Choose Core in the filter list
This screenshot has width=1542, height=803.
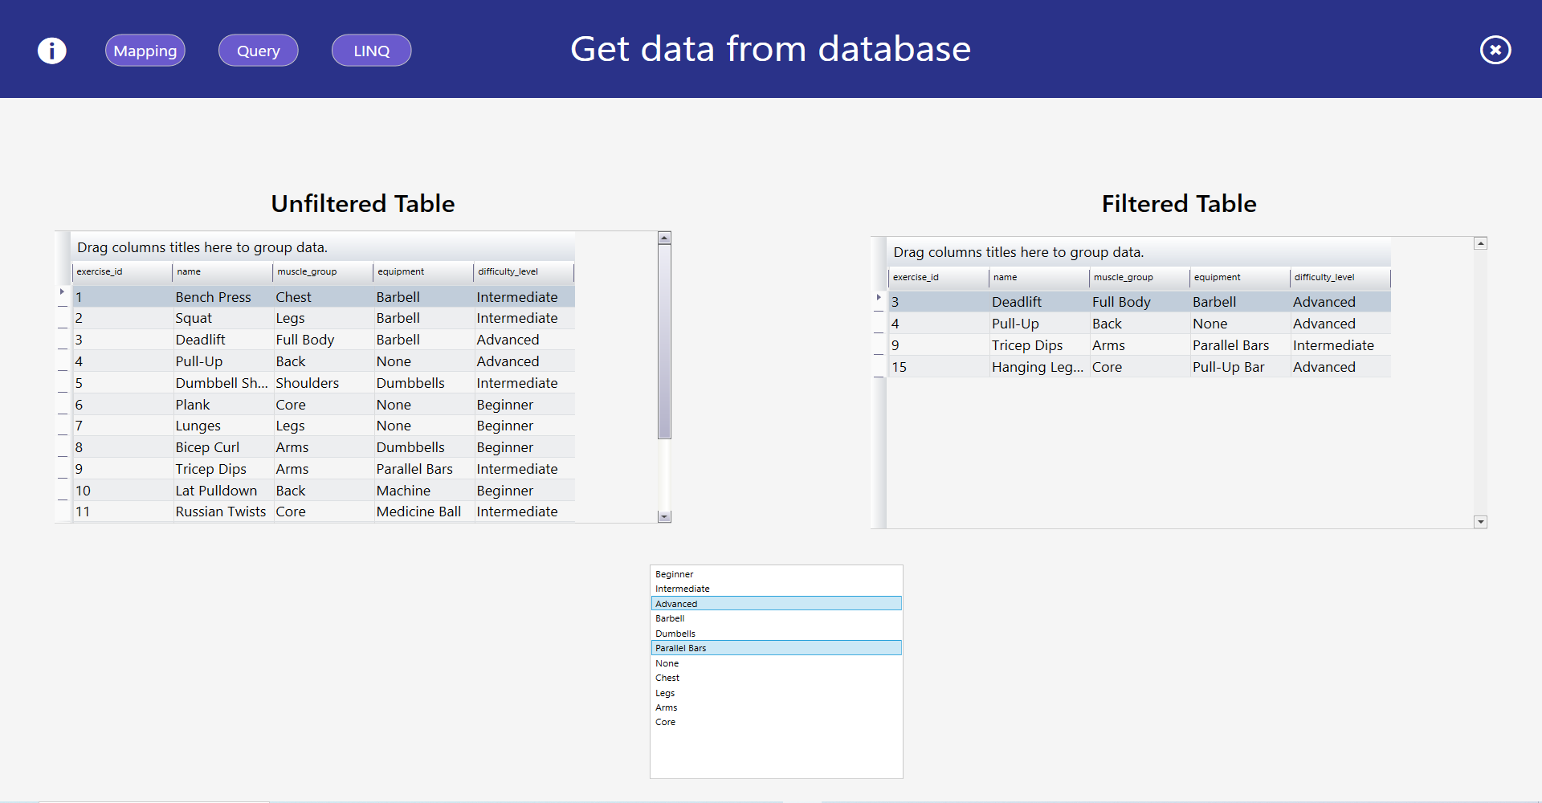pos(666,723)
